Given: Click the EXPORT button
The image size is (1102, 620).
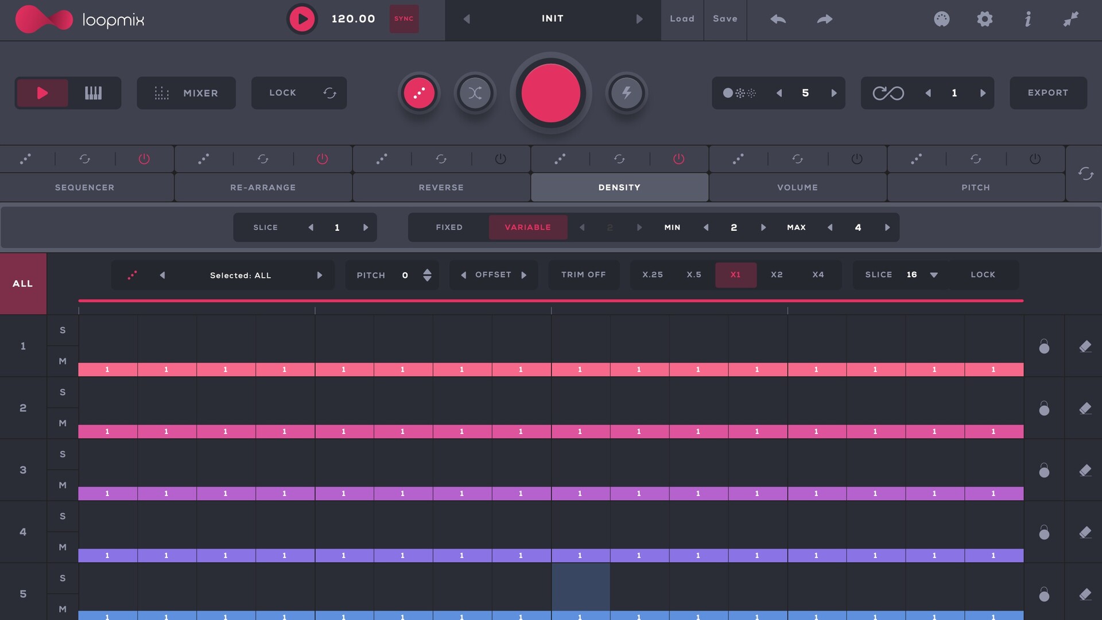Looking at the screenshot, I should 1047,93.
